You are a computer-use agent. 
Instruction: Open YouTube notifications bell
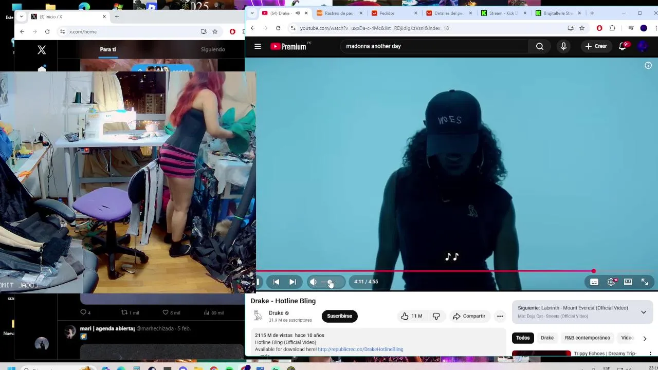click(623, 46)
